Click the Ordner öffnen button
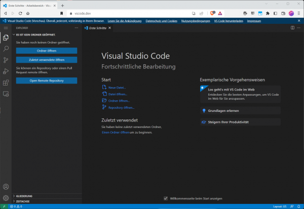The image size is (304, 209). click(47, 51)
